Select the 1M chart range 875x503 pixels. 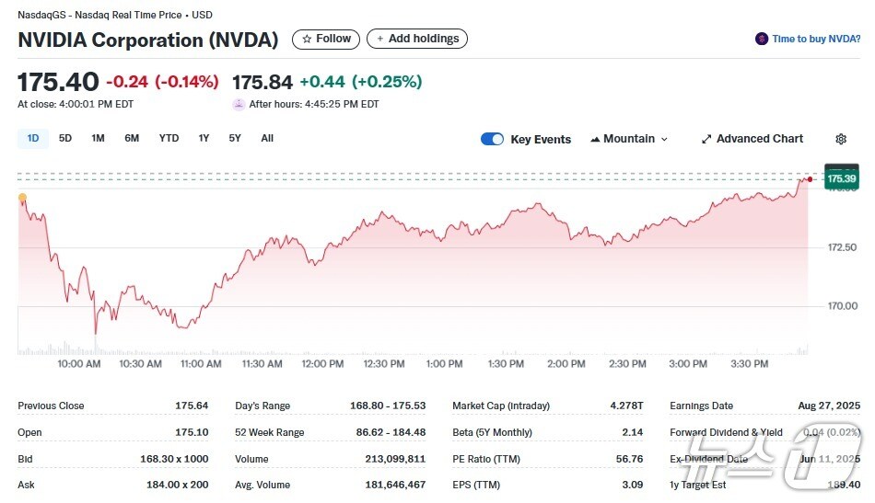[x=98, y=138]
